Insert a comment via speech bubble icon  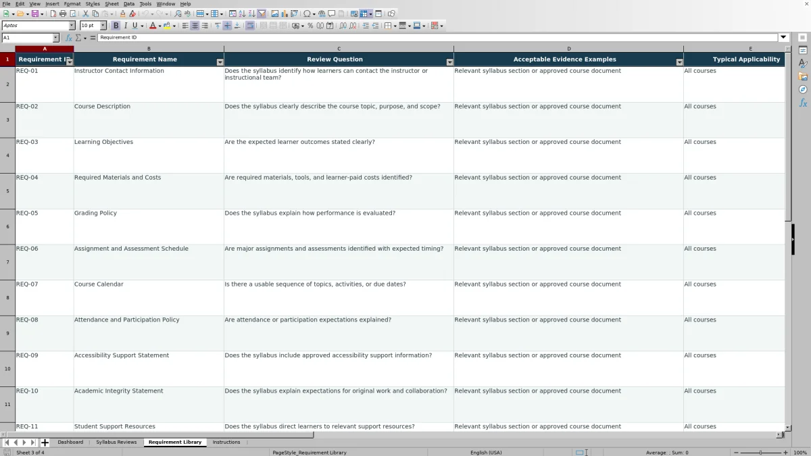click(331, 14)
